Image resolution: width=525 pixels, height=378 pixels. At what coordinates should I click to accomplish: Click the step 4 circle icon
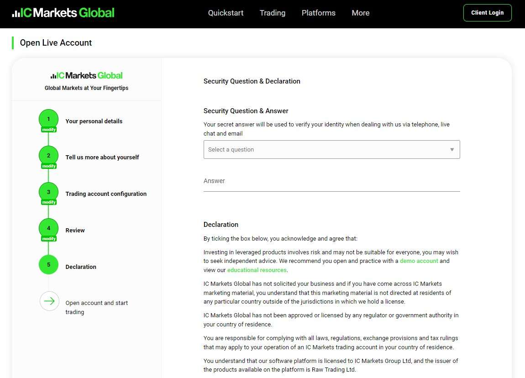coord(48,228)
